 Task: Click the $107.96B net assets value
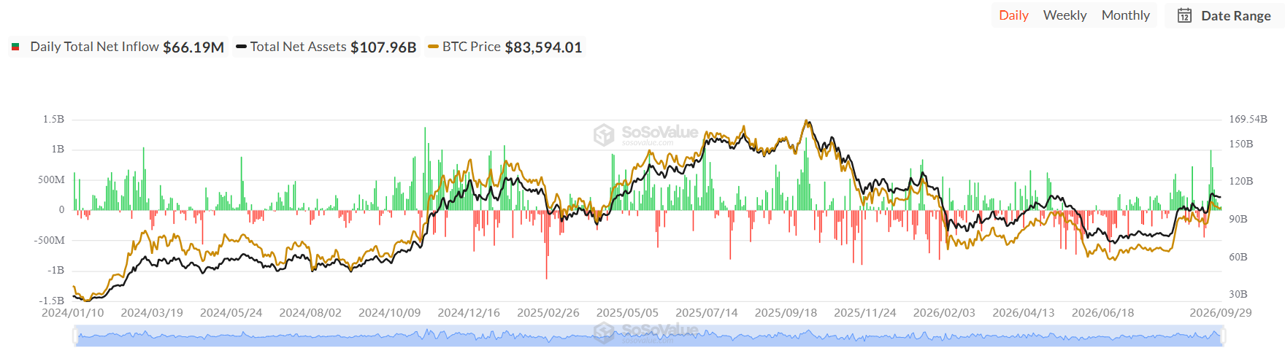click(x=383, y=47)
